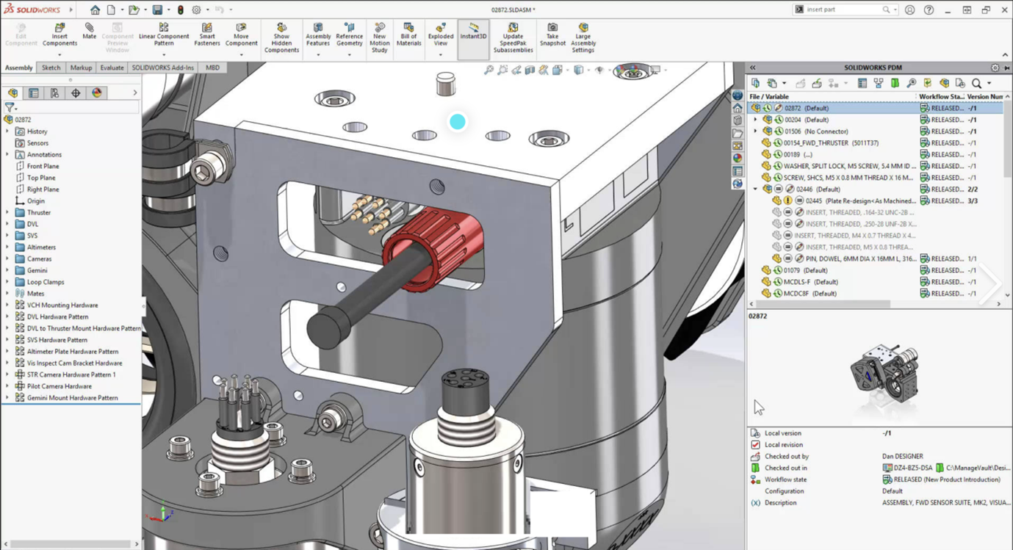The height and width of the screenshot is (550, 1013).
Task: Switch to the SOLIDWORKS Add-Ins tab
Action: (162, 68)
